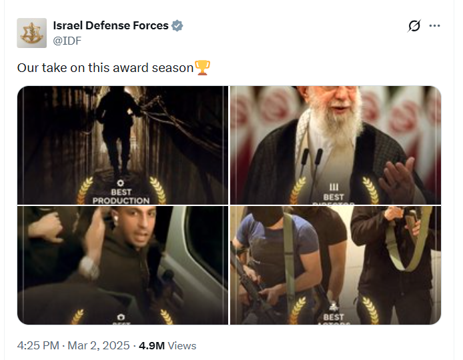Open the Israel Defense Forces profile name
The width and height of the screenshot is (463, 360).
click(110, 25)
